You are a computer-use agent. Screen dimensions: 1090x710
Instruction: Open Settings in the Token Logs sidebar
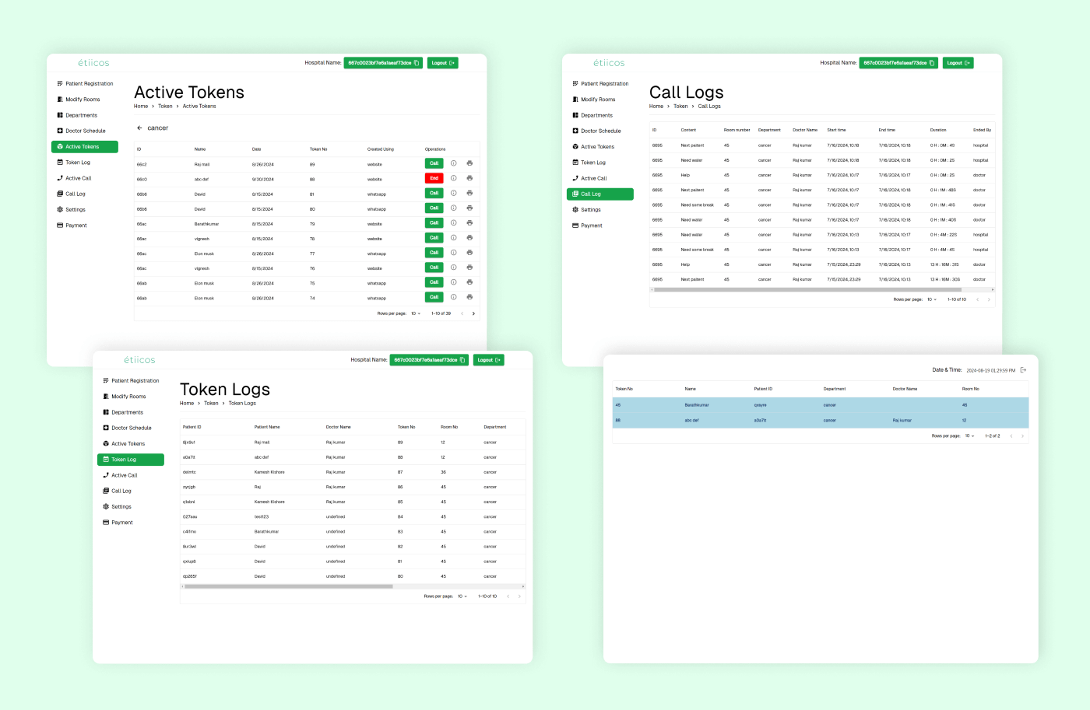click(x=121, y=507)
